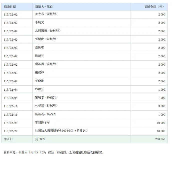
Task: Select the 資料來源 footnote text
Action: click(54, 152)
